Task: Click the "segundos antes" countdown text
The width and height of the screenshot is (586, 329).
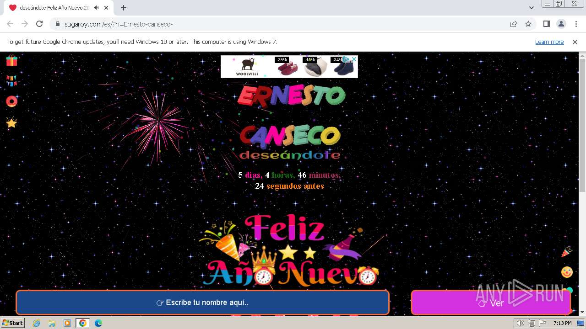Action: 295,186
